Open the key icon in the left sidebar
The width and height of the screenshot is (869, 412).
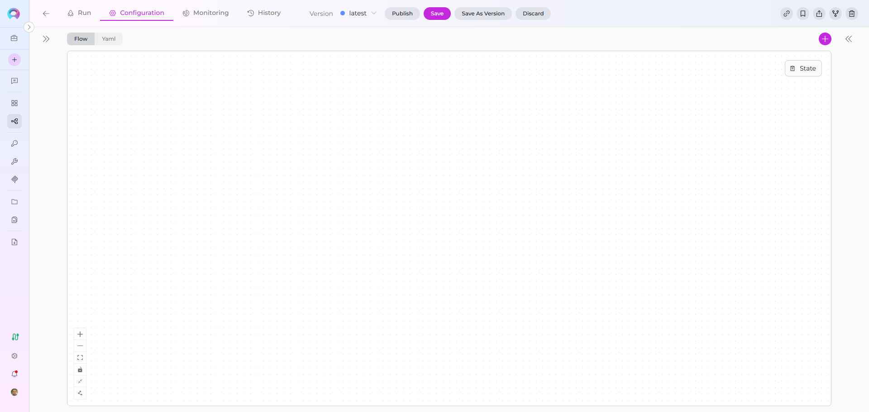coord(14,143)
